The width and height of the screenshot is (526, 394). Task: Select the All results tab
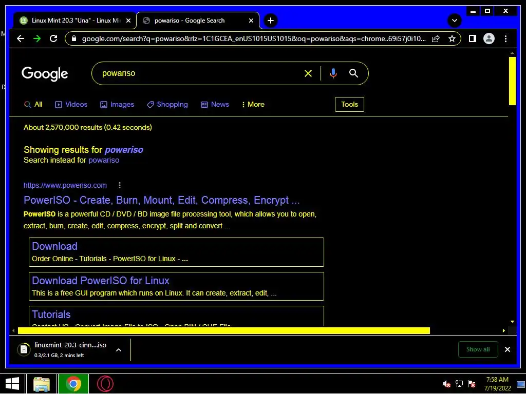pos(33,105)
